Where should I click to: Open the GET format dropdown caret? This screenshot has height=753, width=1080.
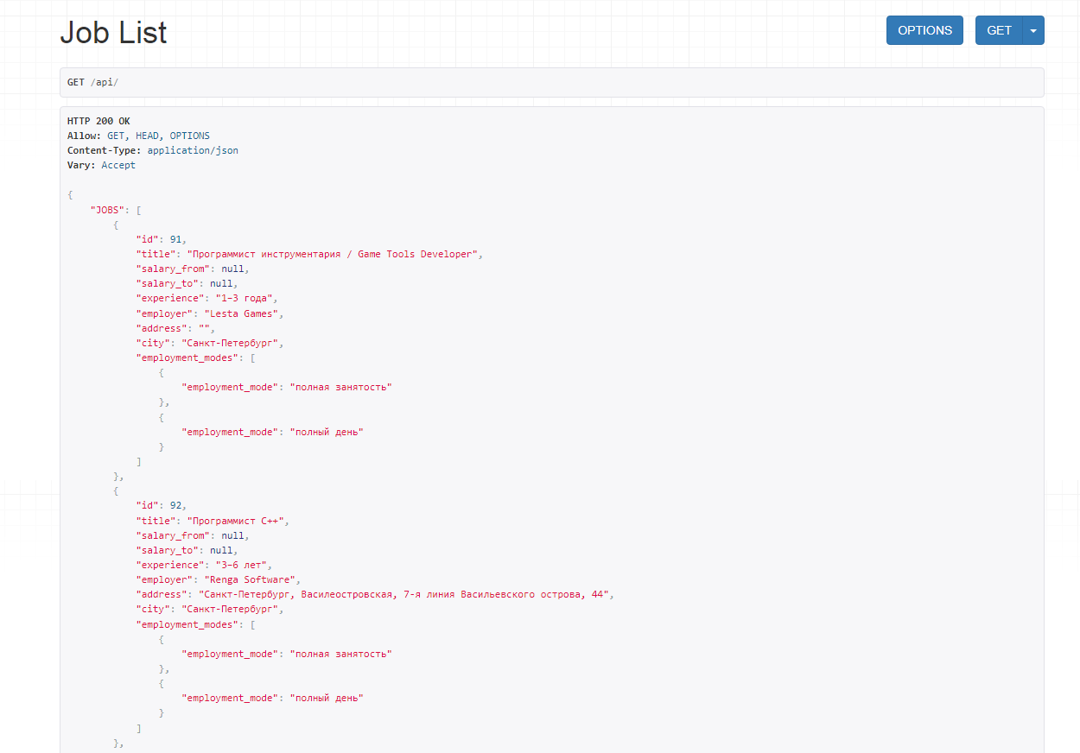(1033, 30)
